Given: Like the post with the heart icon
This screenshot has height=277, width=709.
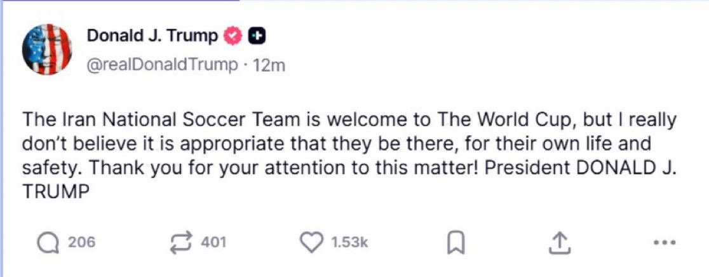Looking at the screenshot, I should coord(312,242).
